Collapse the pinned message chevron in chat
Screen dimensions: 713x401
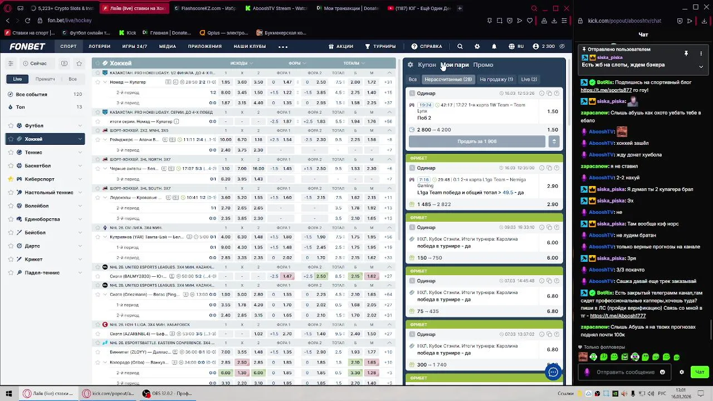click(x=701, y=66)
